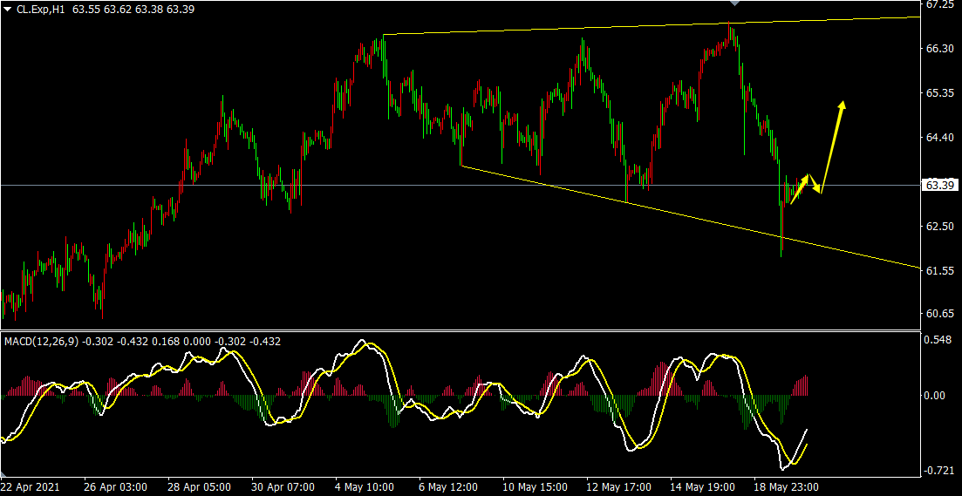Image resolution: width=962 pixels, height=496 pixels.
Task: Click the 14 May 19:00 time label
Action: pyautogui.click(x=703, y=486)
